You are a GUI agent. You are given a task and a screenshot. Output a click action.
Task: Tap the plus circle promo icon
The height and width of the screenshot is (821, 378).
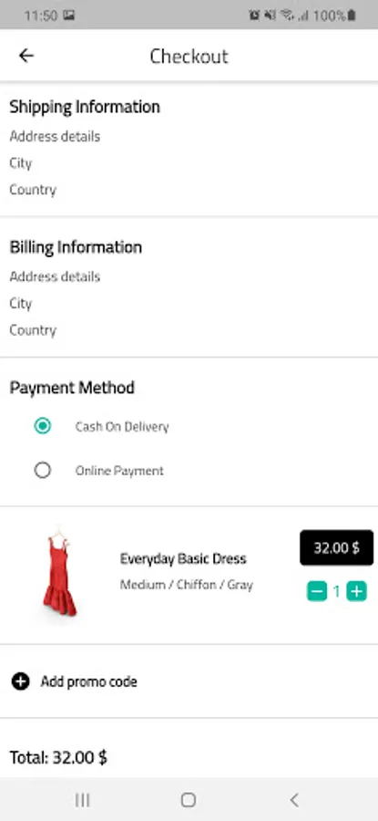[20, 681]
